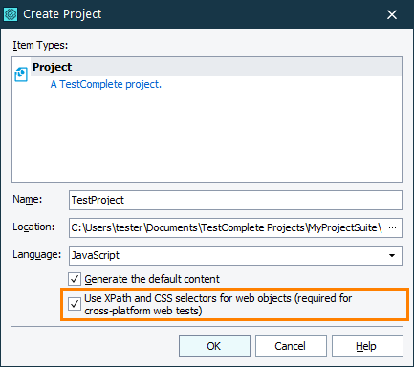
Task: Confirm with the OK button
Action: tap(214, 346)
